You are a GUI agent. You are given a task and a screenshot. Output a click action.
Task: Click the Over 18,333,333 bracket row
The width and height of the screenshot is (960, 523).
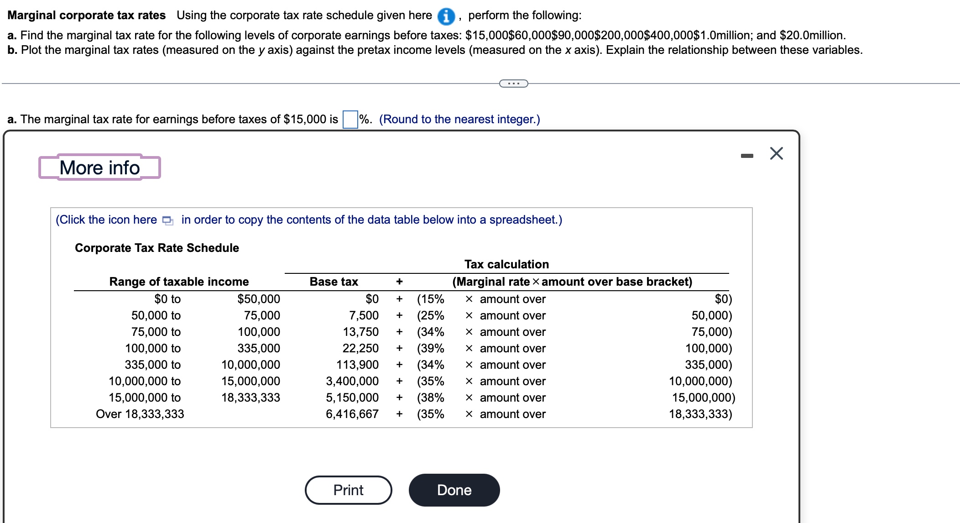(x=140, y=414)
